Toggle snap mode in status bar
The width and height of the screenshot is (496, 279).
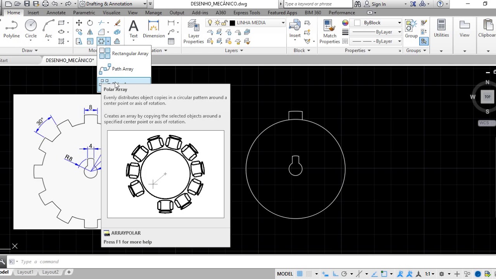click(309, 274)
